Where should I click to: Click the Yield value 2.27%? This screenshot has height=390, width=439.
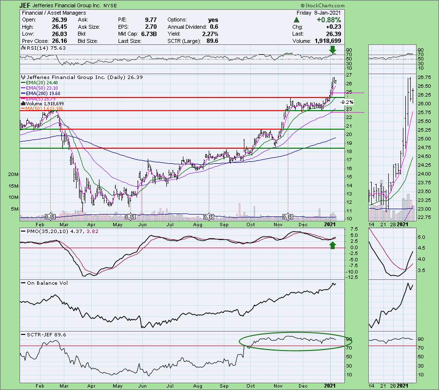point(210,34)
